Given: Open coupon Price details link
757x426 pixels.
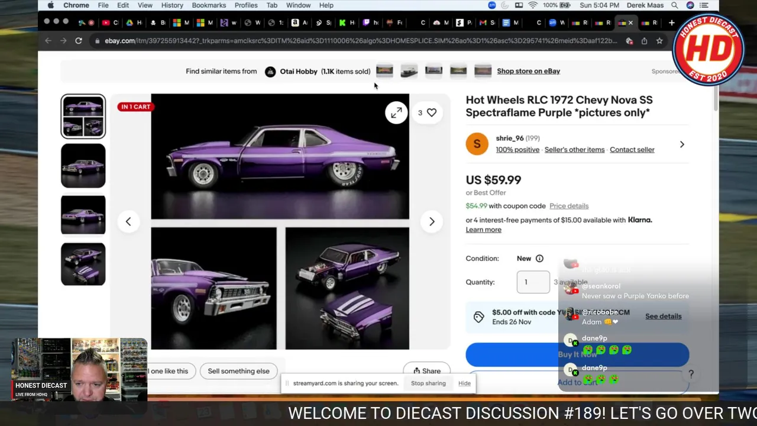Looking at the screenshot, I should 569,206.
